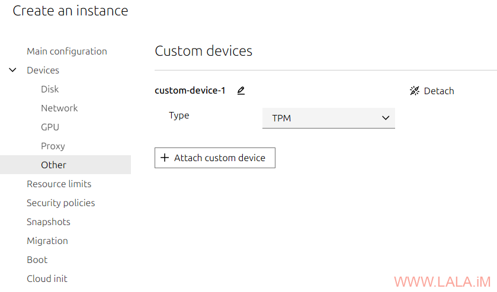Select the Devices menu label
Viewport: 497px width, 292px height.
[43, 70]
